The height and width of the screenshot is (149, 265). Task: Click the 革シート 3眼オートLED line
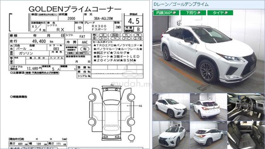pos(116,57)
